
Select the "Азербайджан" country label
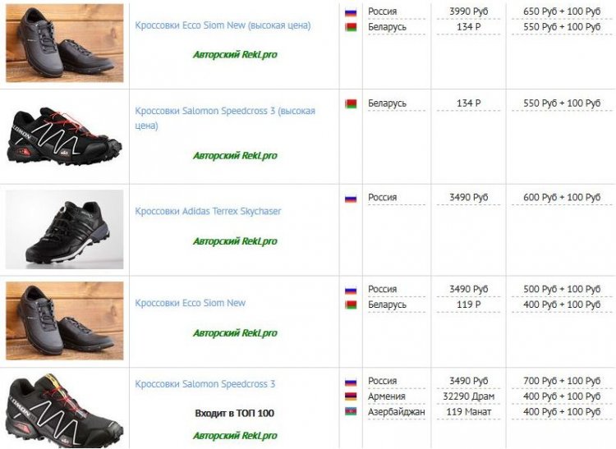(397, 411)
